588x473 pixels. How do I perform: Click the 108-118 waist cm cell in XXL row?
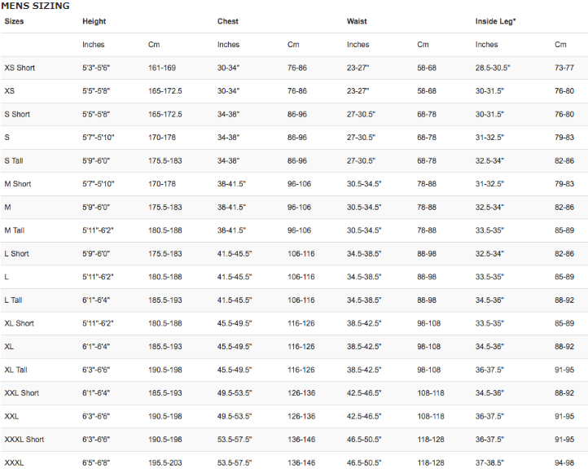[x=431, y=416]
